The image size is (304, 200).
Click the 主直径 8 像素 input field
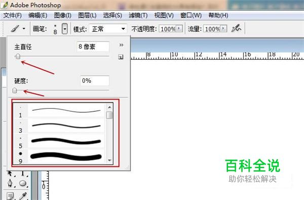coord(93,46)
